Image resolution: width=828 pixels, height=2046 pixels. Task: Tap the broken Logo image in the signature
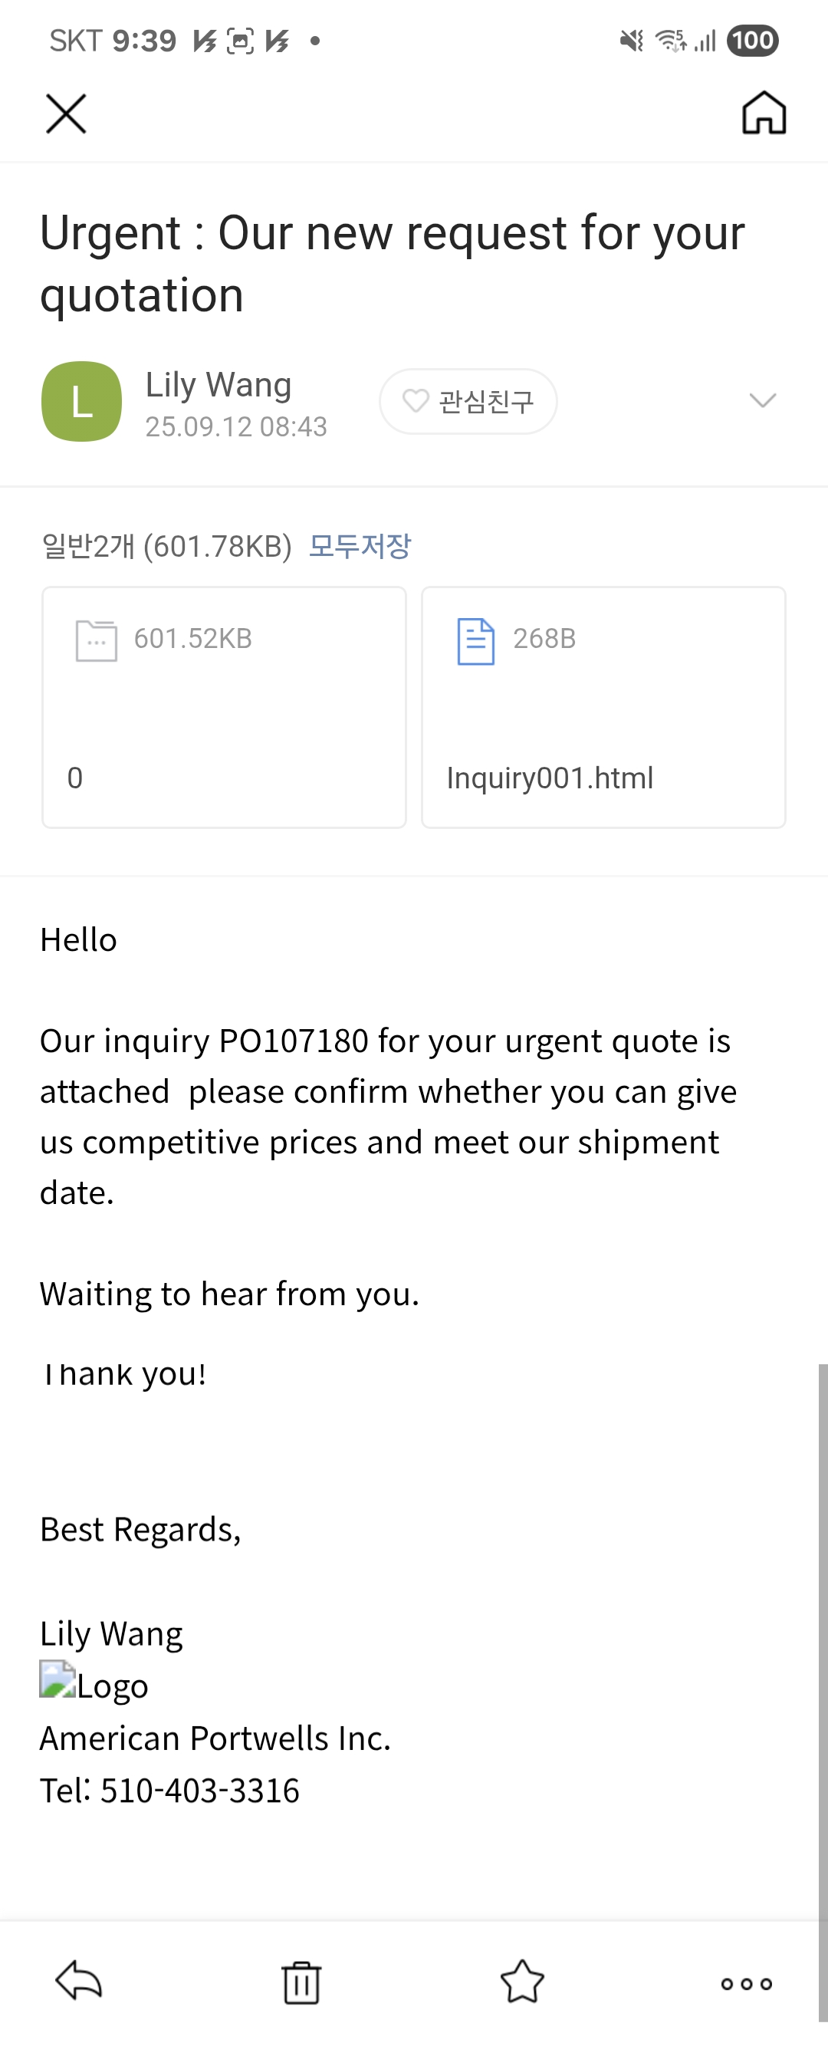click(94, 1684)
